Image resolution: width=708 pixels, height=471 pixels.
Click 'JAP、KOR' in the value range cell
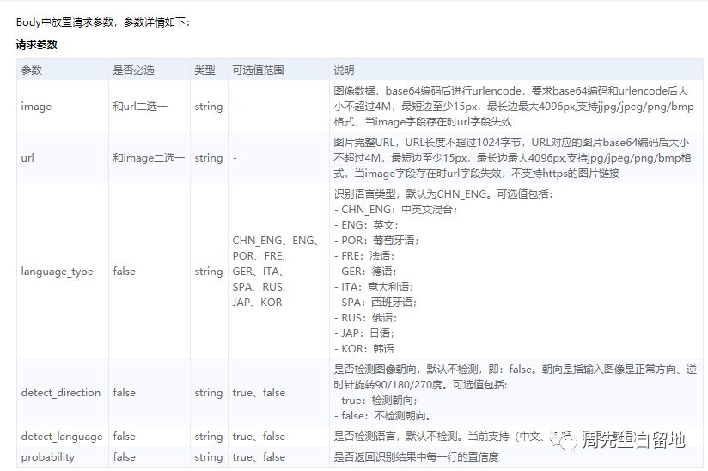pyautogui.click(x=258, y=302)
